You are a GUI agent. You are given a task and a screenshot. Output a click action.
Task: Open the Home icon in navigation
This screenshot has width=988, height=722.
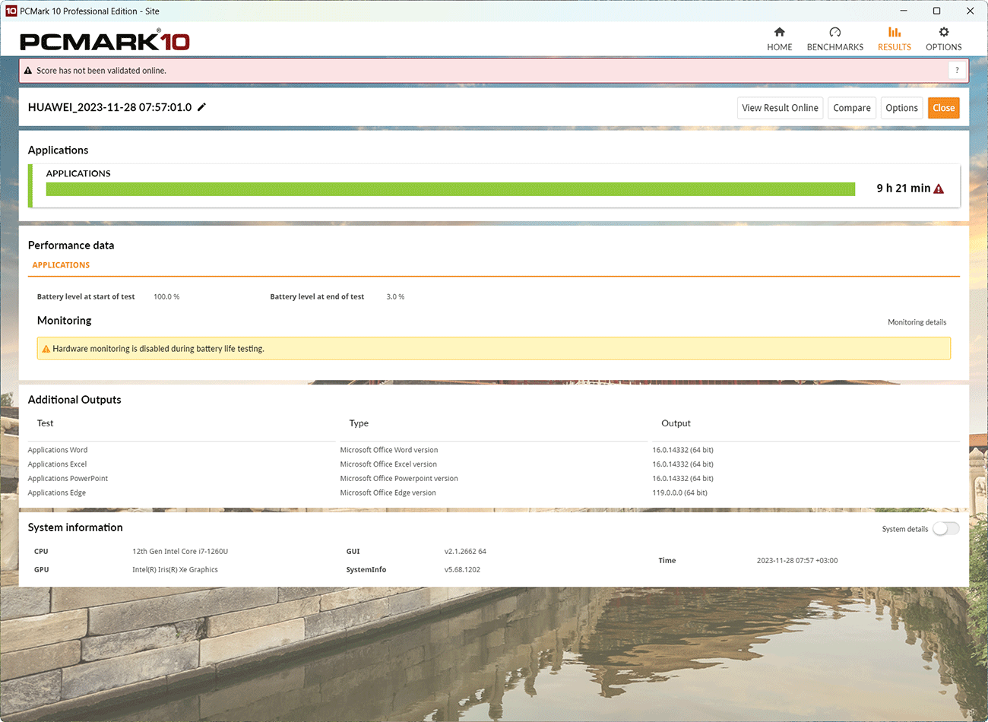[779, 32]
